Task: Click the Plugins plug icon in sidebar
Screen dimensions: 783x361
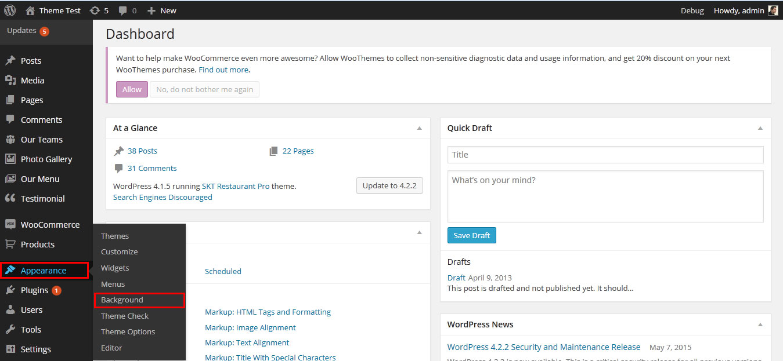Action: click(10, 290)
